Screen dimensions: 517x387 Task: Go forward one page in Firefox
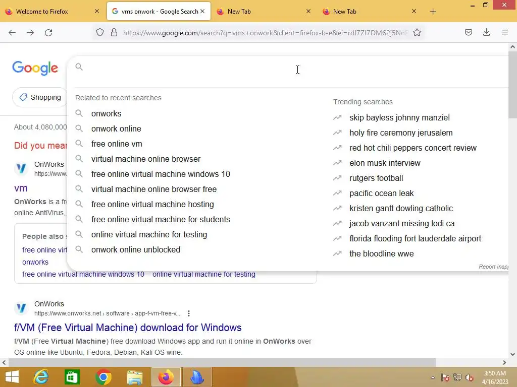[x=30, y=33]
